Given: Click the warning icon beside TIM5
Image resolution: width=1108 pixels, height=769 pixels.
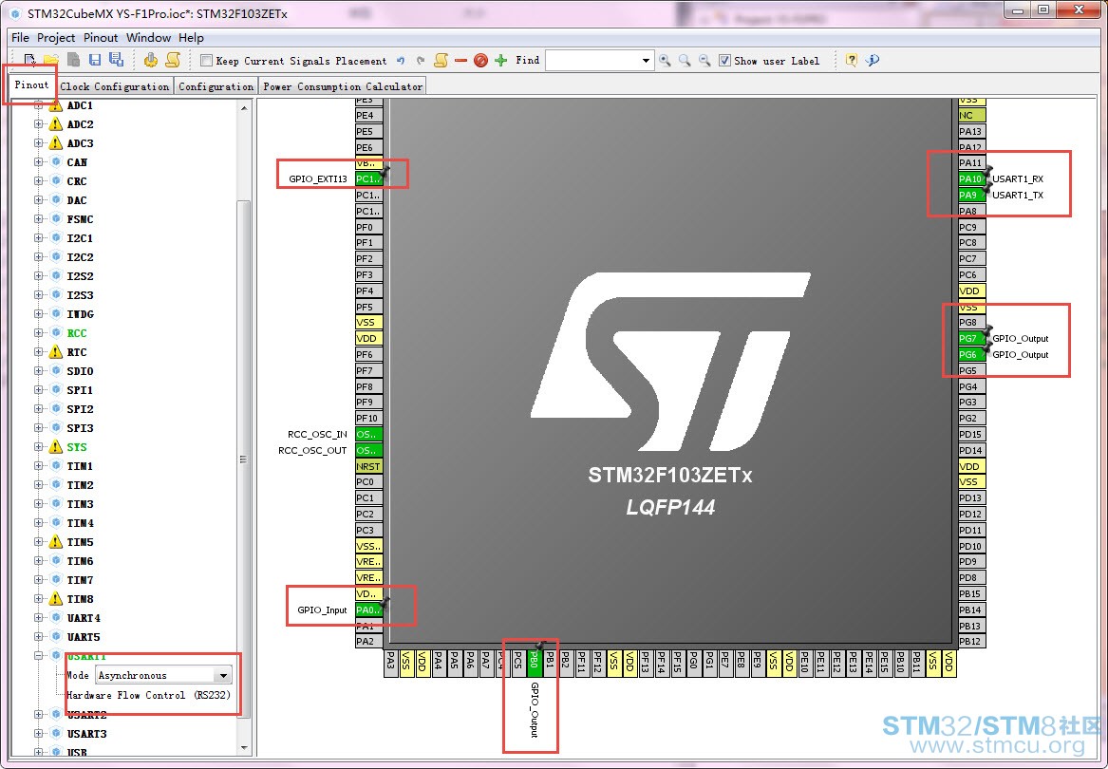Looking at the screenshot, I should [x=56, y=541].
